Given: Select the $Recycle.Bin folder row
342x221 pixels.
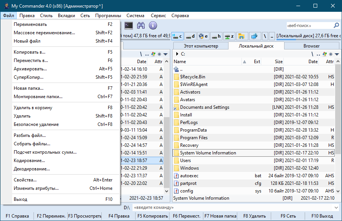Looking at the screenshot, I should pyautogui.click(x=254, y=77).
